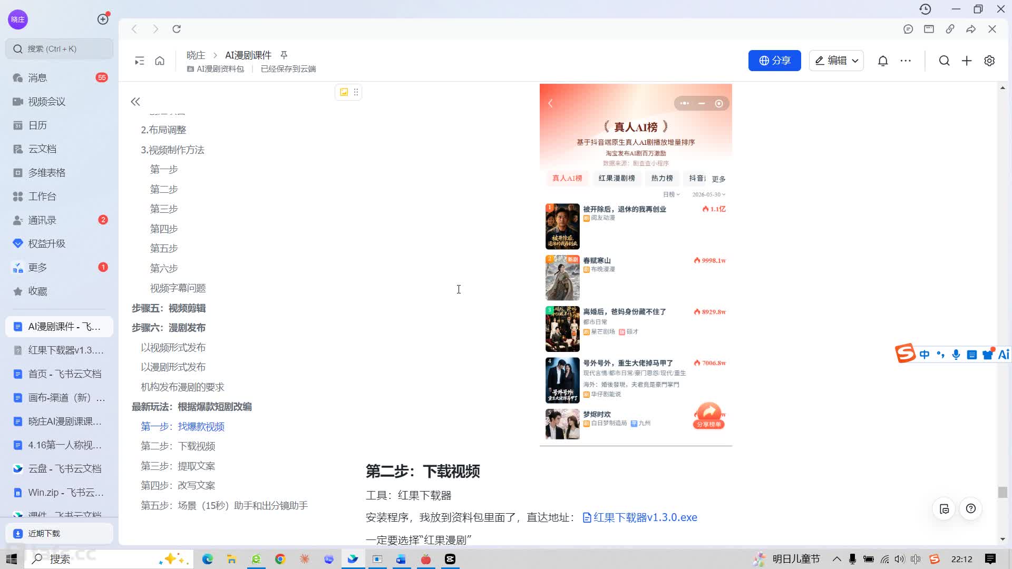Viewport: 1012px width, 569px height.
Task: Go to the docs home icon
Action: (x=160, y=61)
